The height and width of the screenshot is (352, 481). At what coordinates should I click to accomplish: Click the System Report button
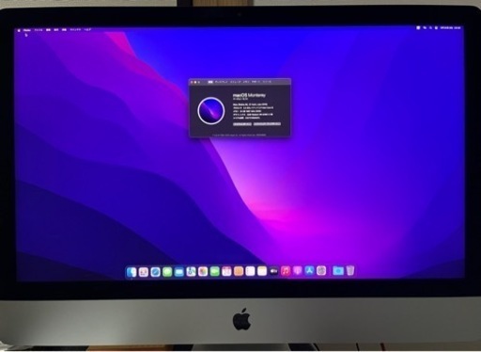tap(242, 124)
